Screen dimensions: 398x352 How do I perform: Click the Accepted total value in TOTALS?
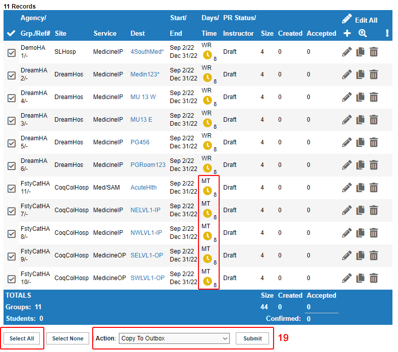point(308,307)
